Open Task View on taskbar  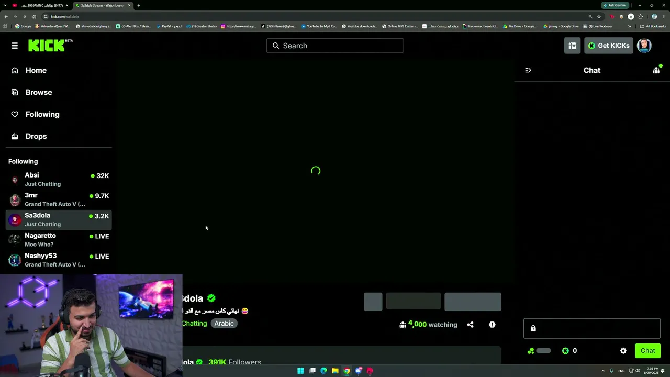coord(312,371)
